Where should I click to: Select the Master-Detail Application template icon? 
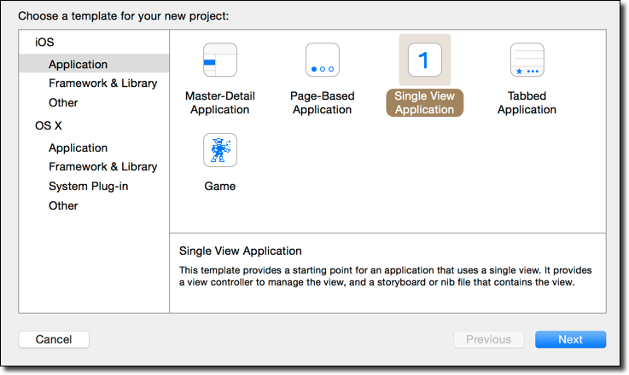(220, 61)
